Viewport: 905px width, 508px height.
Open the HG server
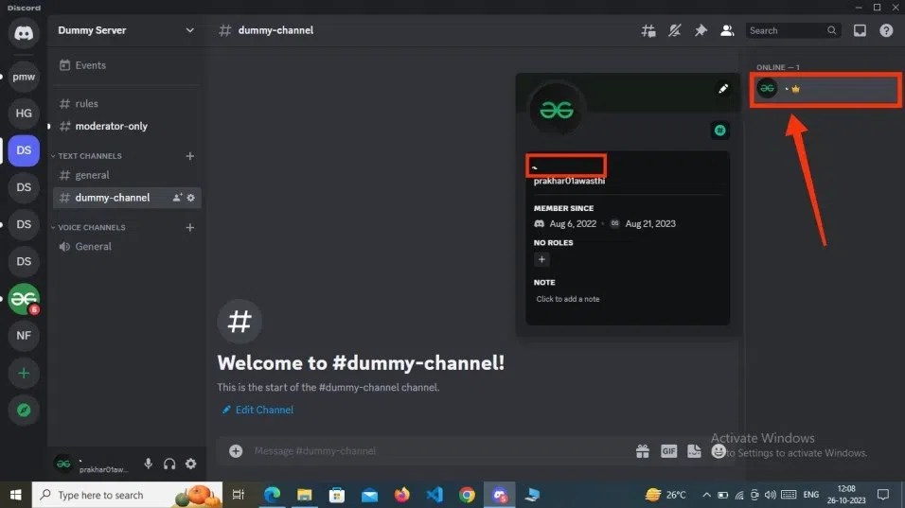pyautogui.click(x=24, y=113)
